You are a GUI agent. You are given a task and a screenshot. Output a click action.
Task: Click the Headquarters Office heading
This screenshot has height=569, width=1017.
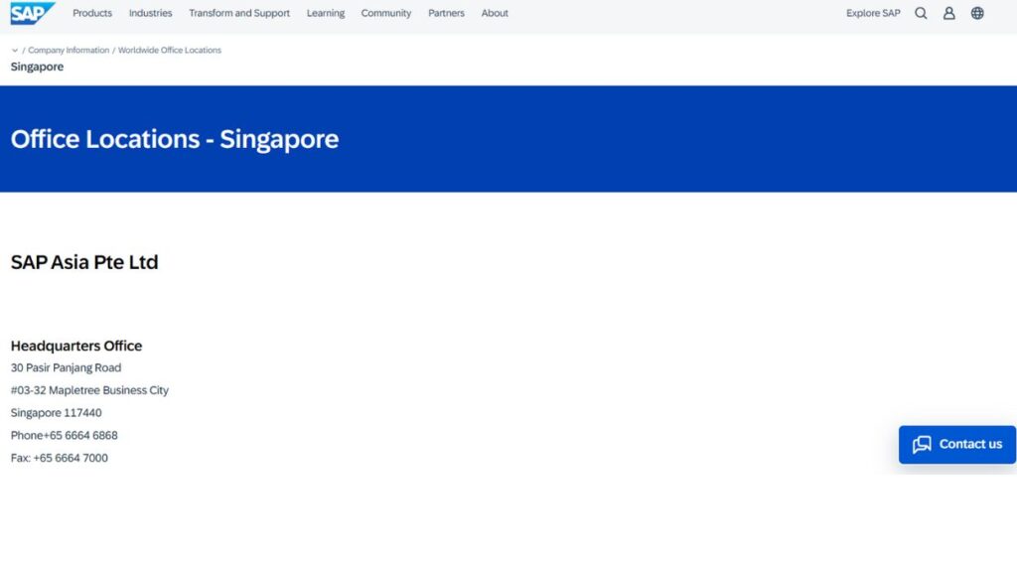(75, 346)
